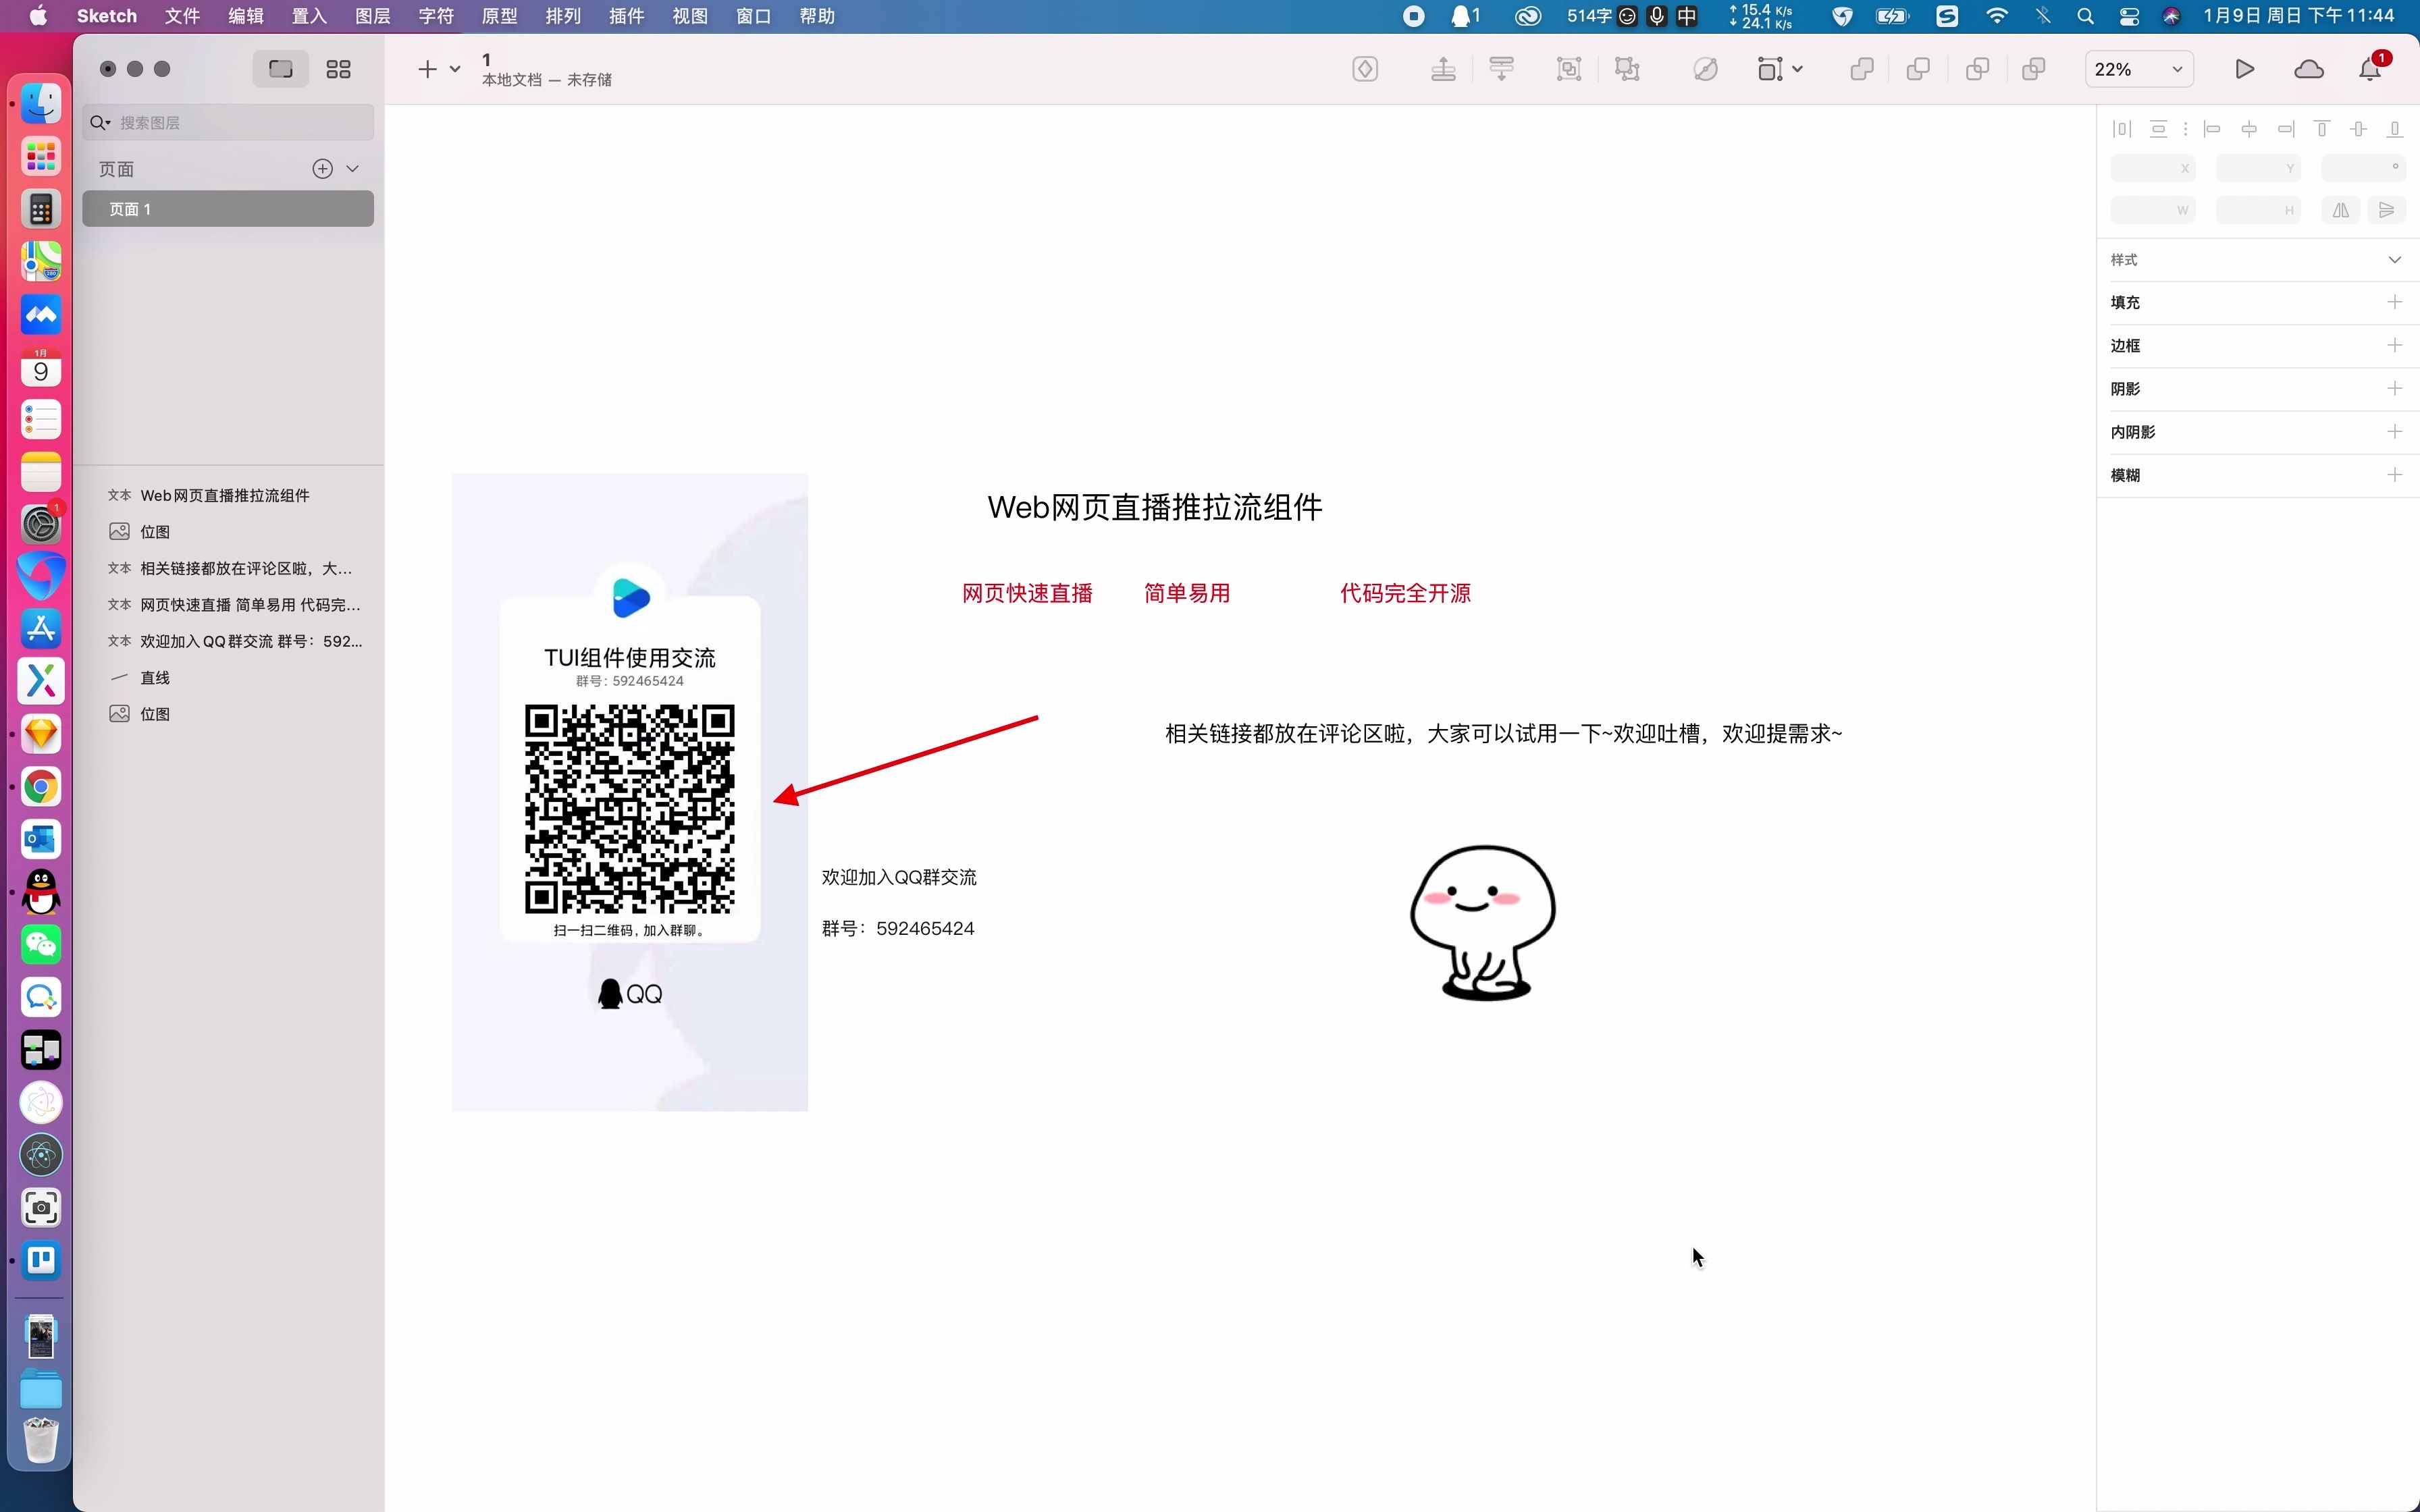Viewport: 2420px width, 1512px height.
Task: Click the Subtract boolean operation icon
Action: pyautogui.click(x=1918, y=69)
